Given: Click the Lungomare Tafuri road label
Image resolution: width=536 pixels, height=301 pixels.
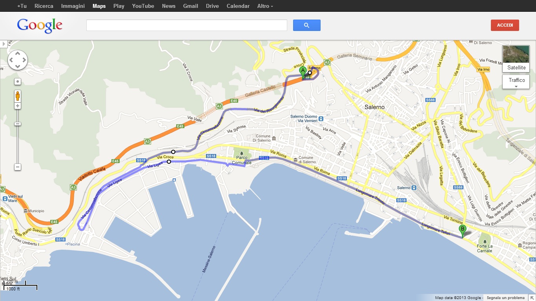Looking at the screenshot, I should [436, 229].
